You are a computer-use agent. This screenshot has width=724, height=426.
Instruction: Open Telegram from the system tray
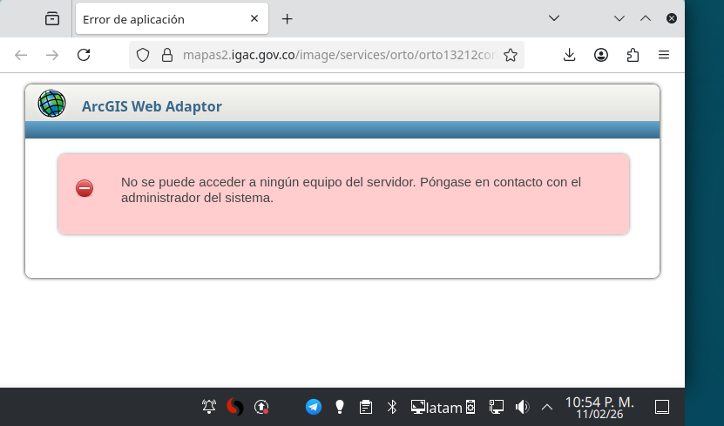[x=314, y=407]
